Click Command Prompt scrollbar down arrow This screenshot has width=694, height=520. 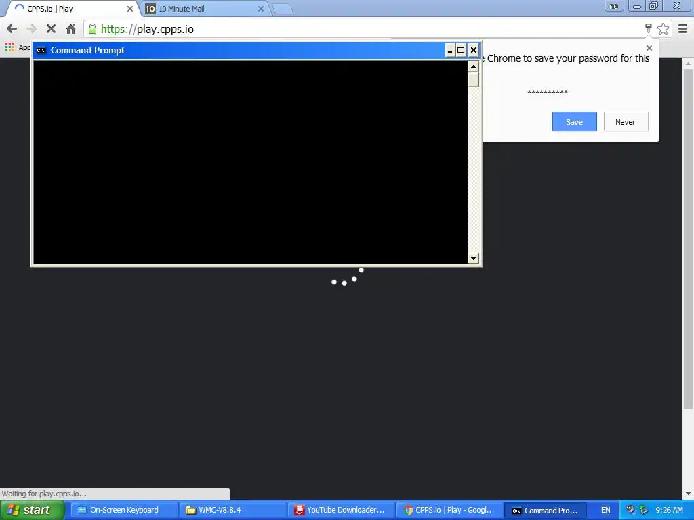click(x=473, y=258)
